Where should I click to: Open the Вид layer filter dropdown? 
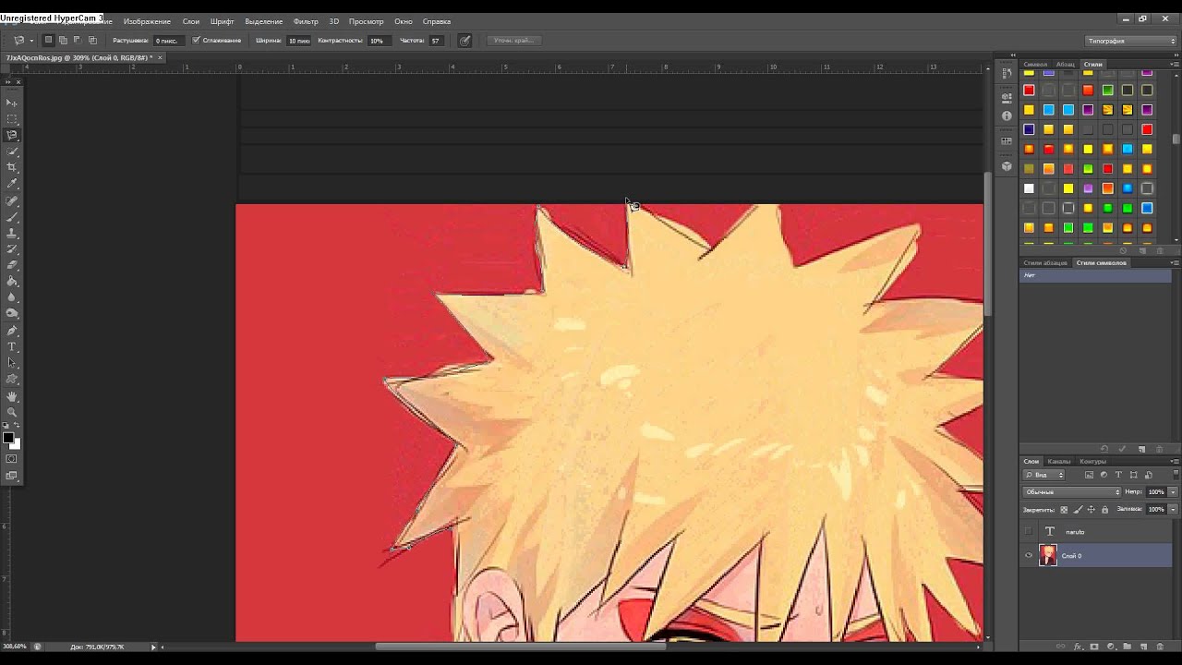click(x=1045, y=475)
